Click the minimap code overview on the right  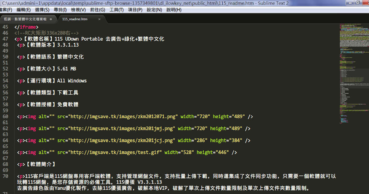pyautogui.click(x=354, y=74)
